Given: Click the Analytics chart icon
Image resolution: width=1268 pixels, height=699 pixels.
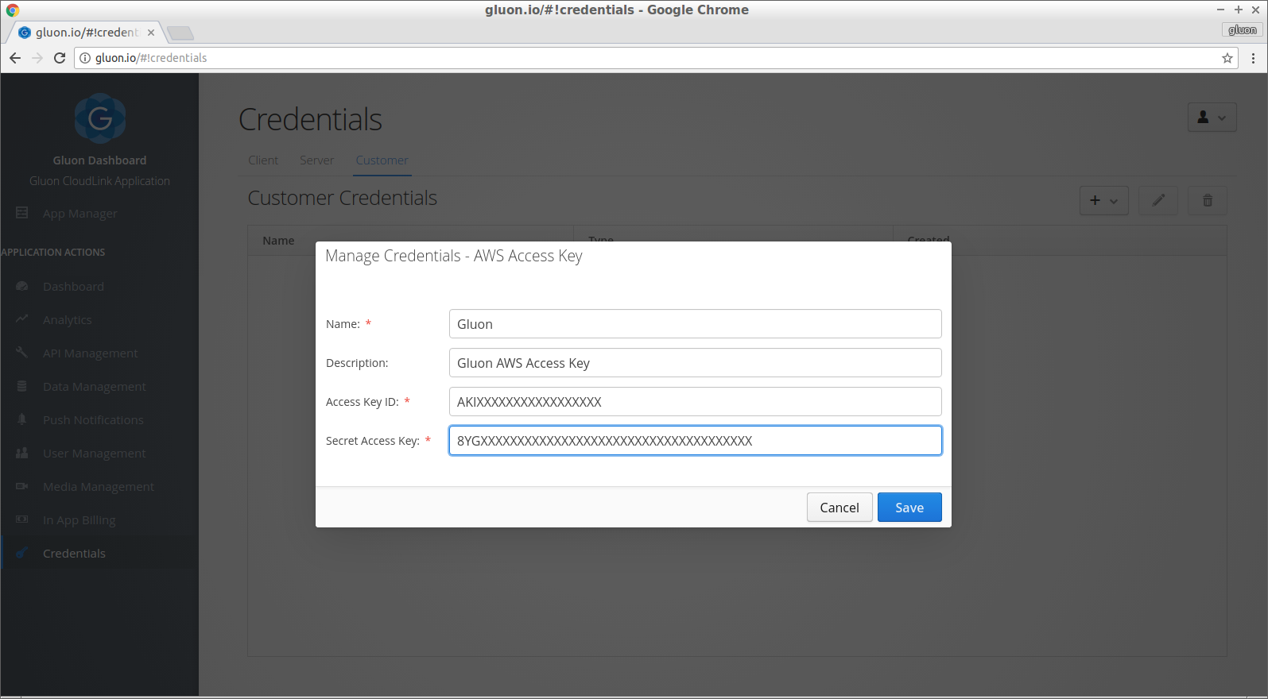Looking at the screenshot, I should 21,319.
